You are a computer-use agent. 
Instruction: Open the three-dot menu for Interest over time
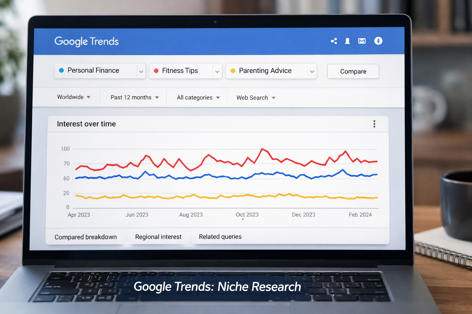click(374, 124)
